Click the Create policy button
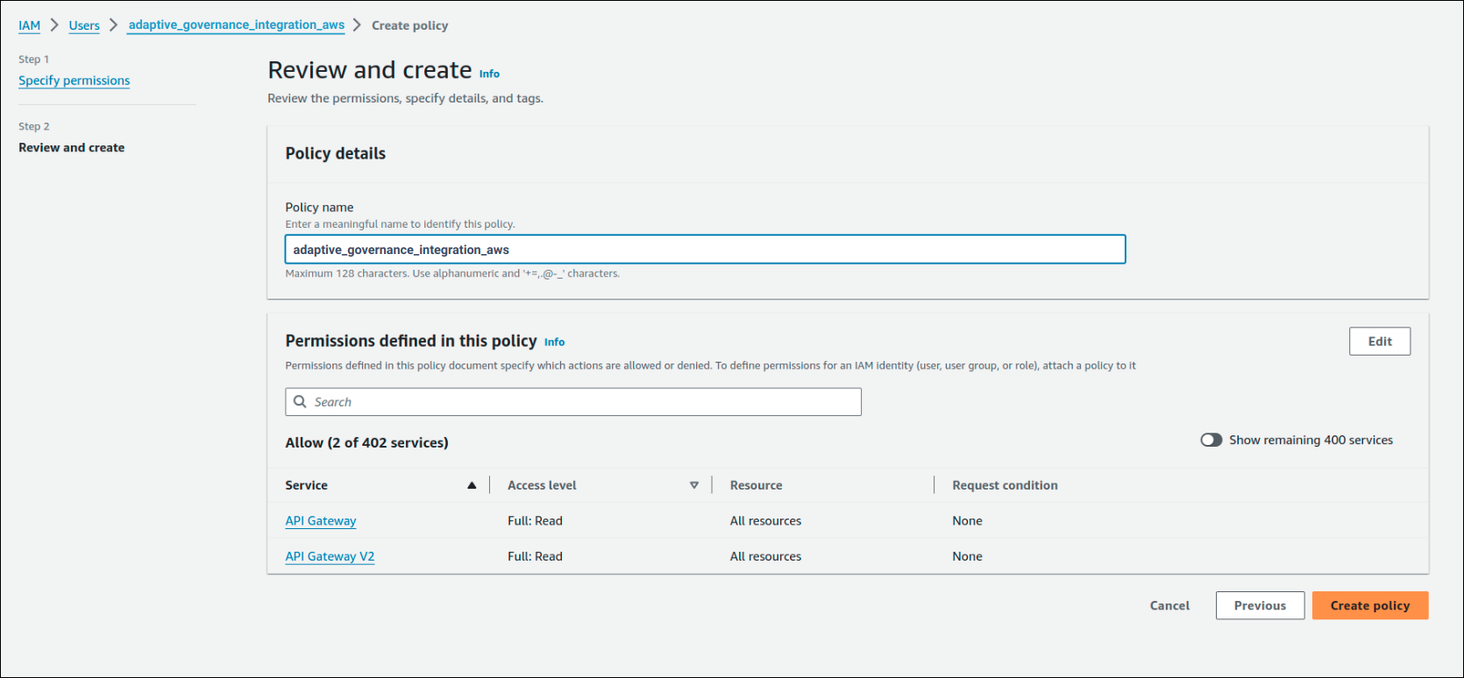 1369,605
